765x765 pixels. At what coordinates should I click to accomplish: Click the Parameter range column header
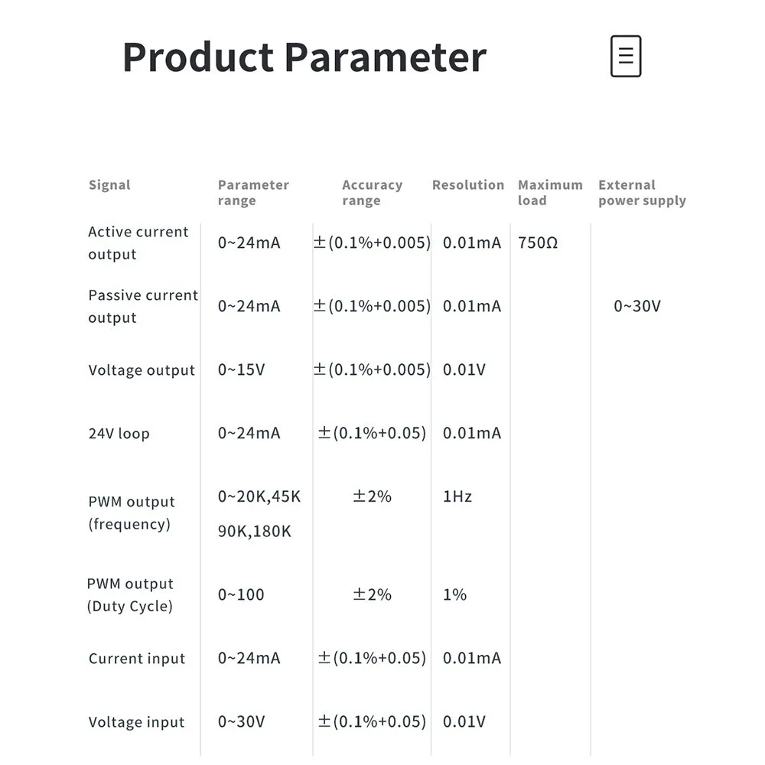(253, 193)
